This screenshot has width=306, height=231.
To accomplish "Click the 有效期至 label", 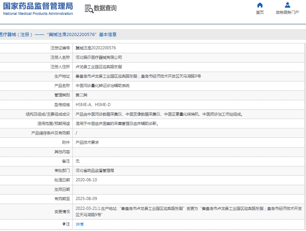I will click(x=62, y=199).
